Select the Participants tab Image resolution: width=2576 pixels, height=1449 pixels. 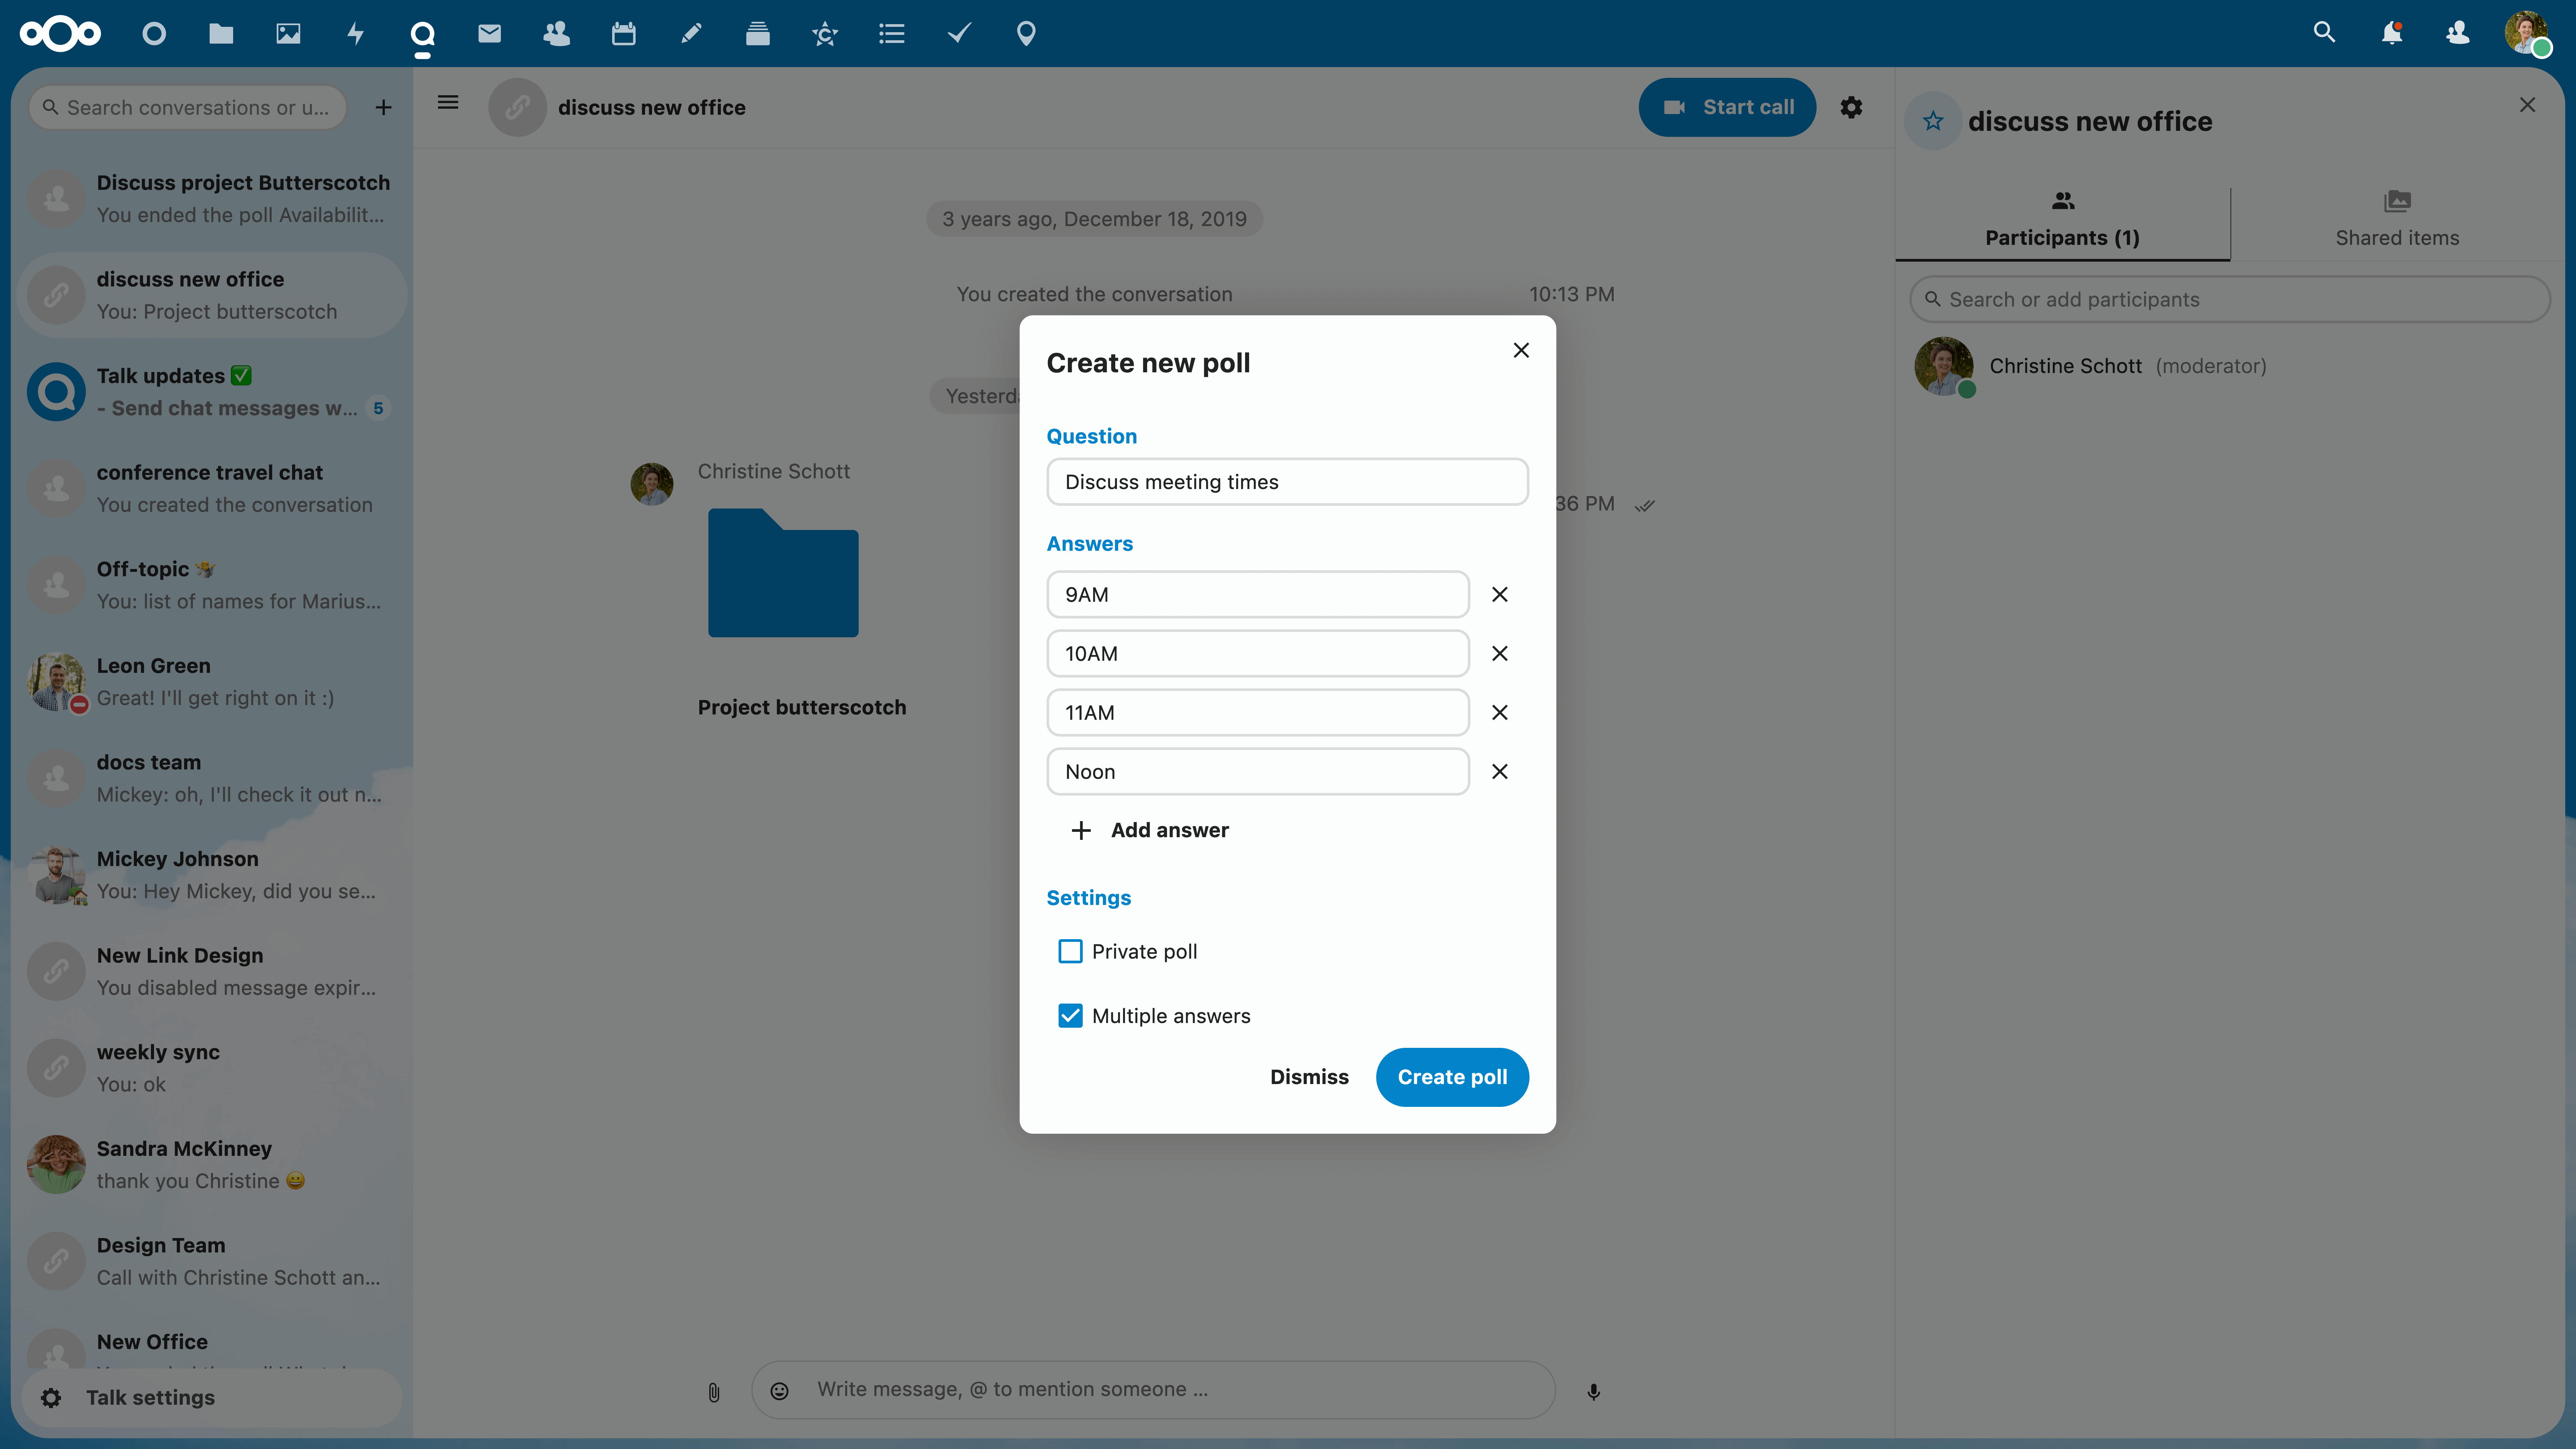(2062, 219)
